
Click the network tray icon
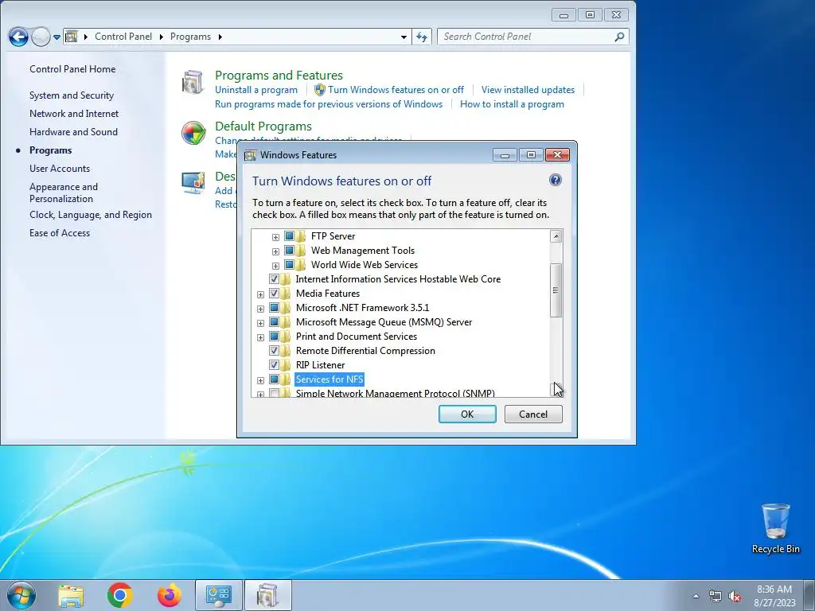pyautogui.click(x=716, y=596)
